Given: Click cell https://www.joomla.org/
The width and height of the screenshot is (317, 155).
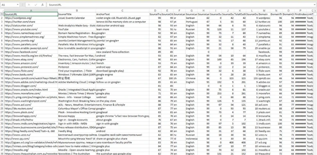Looking at the screenshot, I should [31, 40].
